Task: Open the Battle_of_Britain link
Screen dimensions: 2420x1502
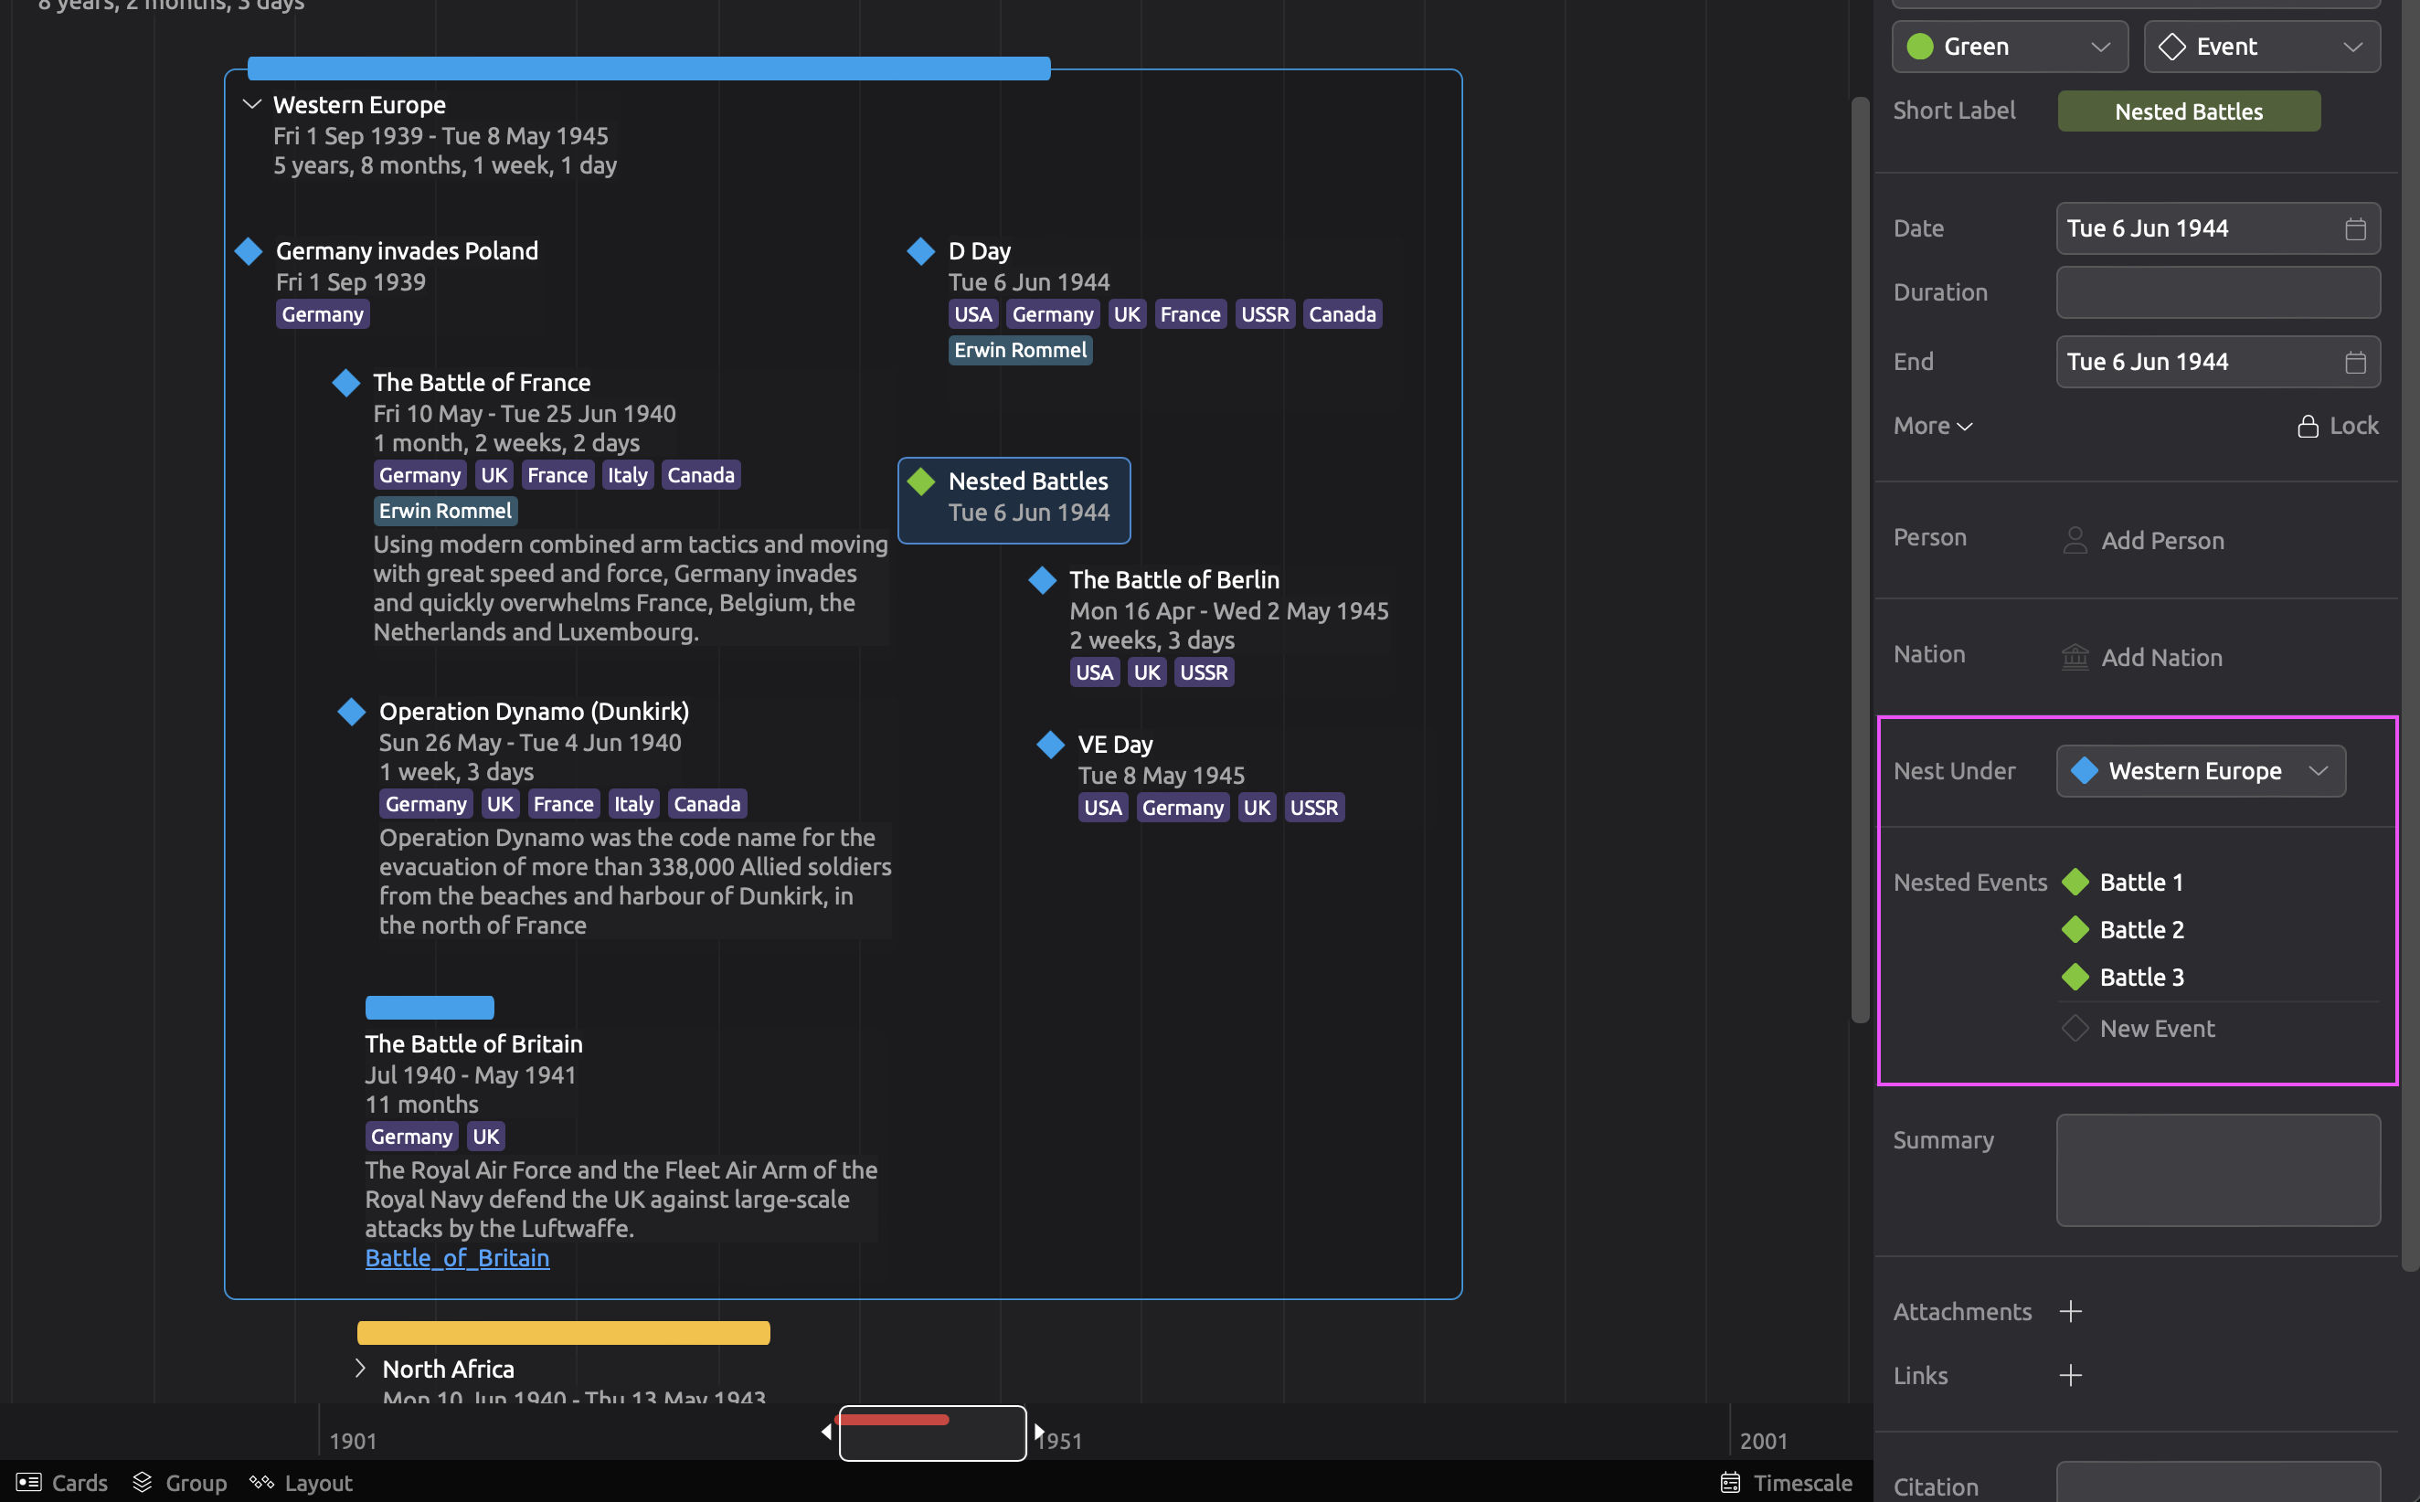Action: [x=457, y=1258]
